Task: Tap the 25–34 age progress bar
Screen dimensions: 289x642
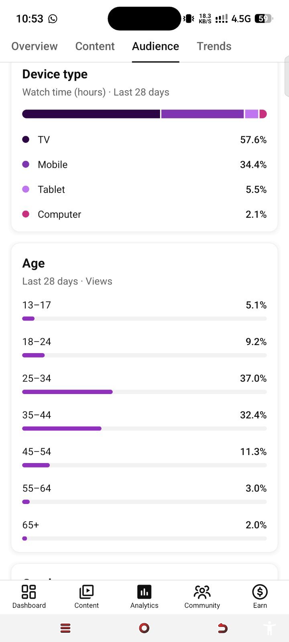Action: pos(144,392)
